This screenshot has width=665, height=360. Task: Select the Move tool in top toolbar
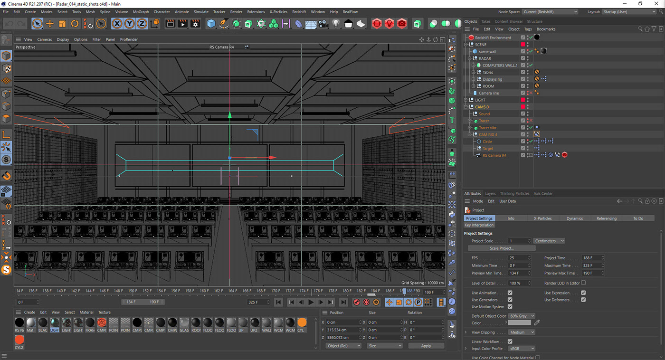pos(50,24)
